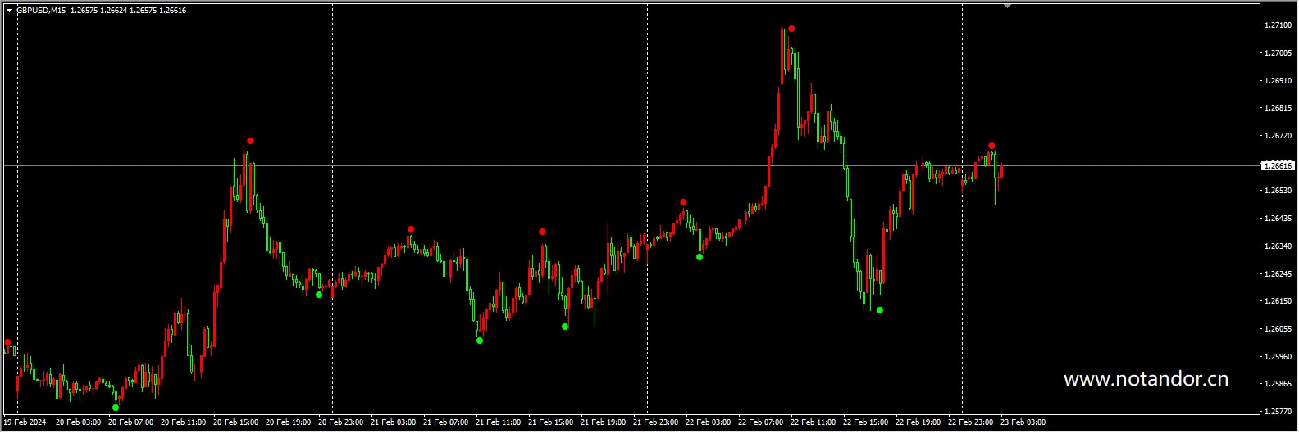Click the 19 Feb 2024 date label
The height and width of the screenshot is (433, 1299).
pos(25,422)
